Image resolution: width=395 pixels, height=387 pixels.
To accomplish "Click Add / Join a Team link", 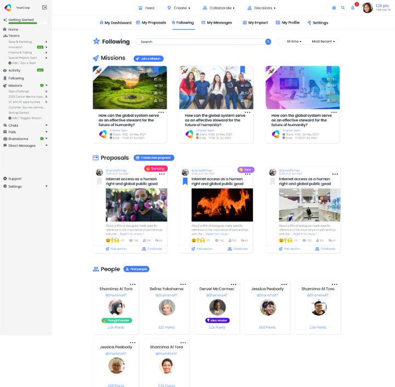I will pyautogui.click(x=22, y=63).
